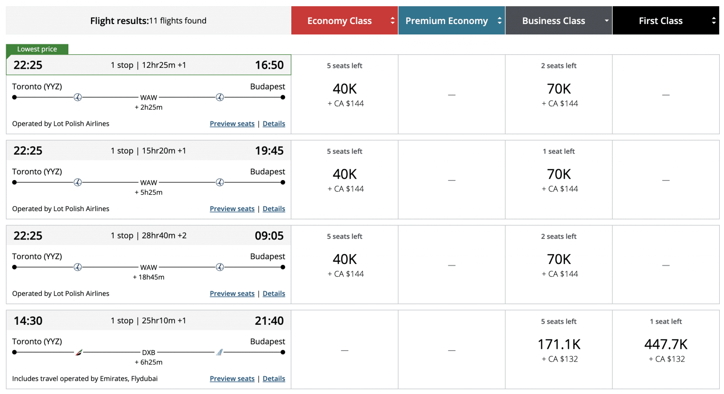The image size is (724, 394).
Task: Click the Lowest price badge
Action: 37,49
